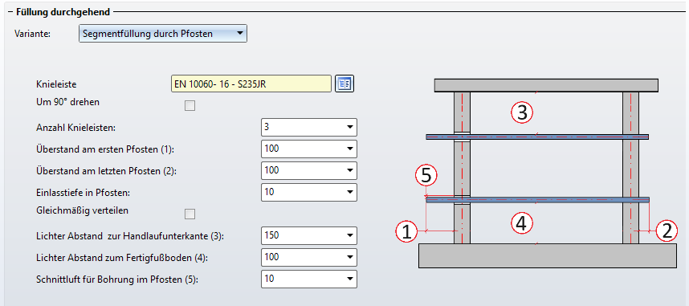Expand the Überstand am ersten Pfosten dropdown
Image resolution: width=689 pixels, height=306 pixels.
309,149
